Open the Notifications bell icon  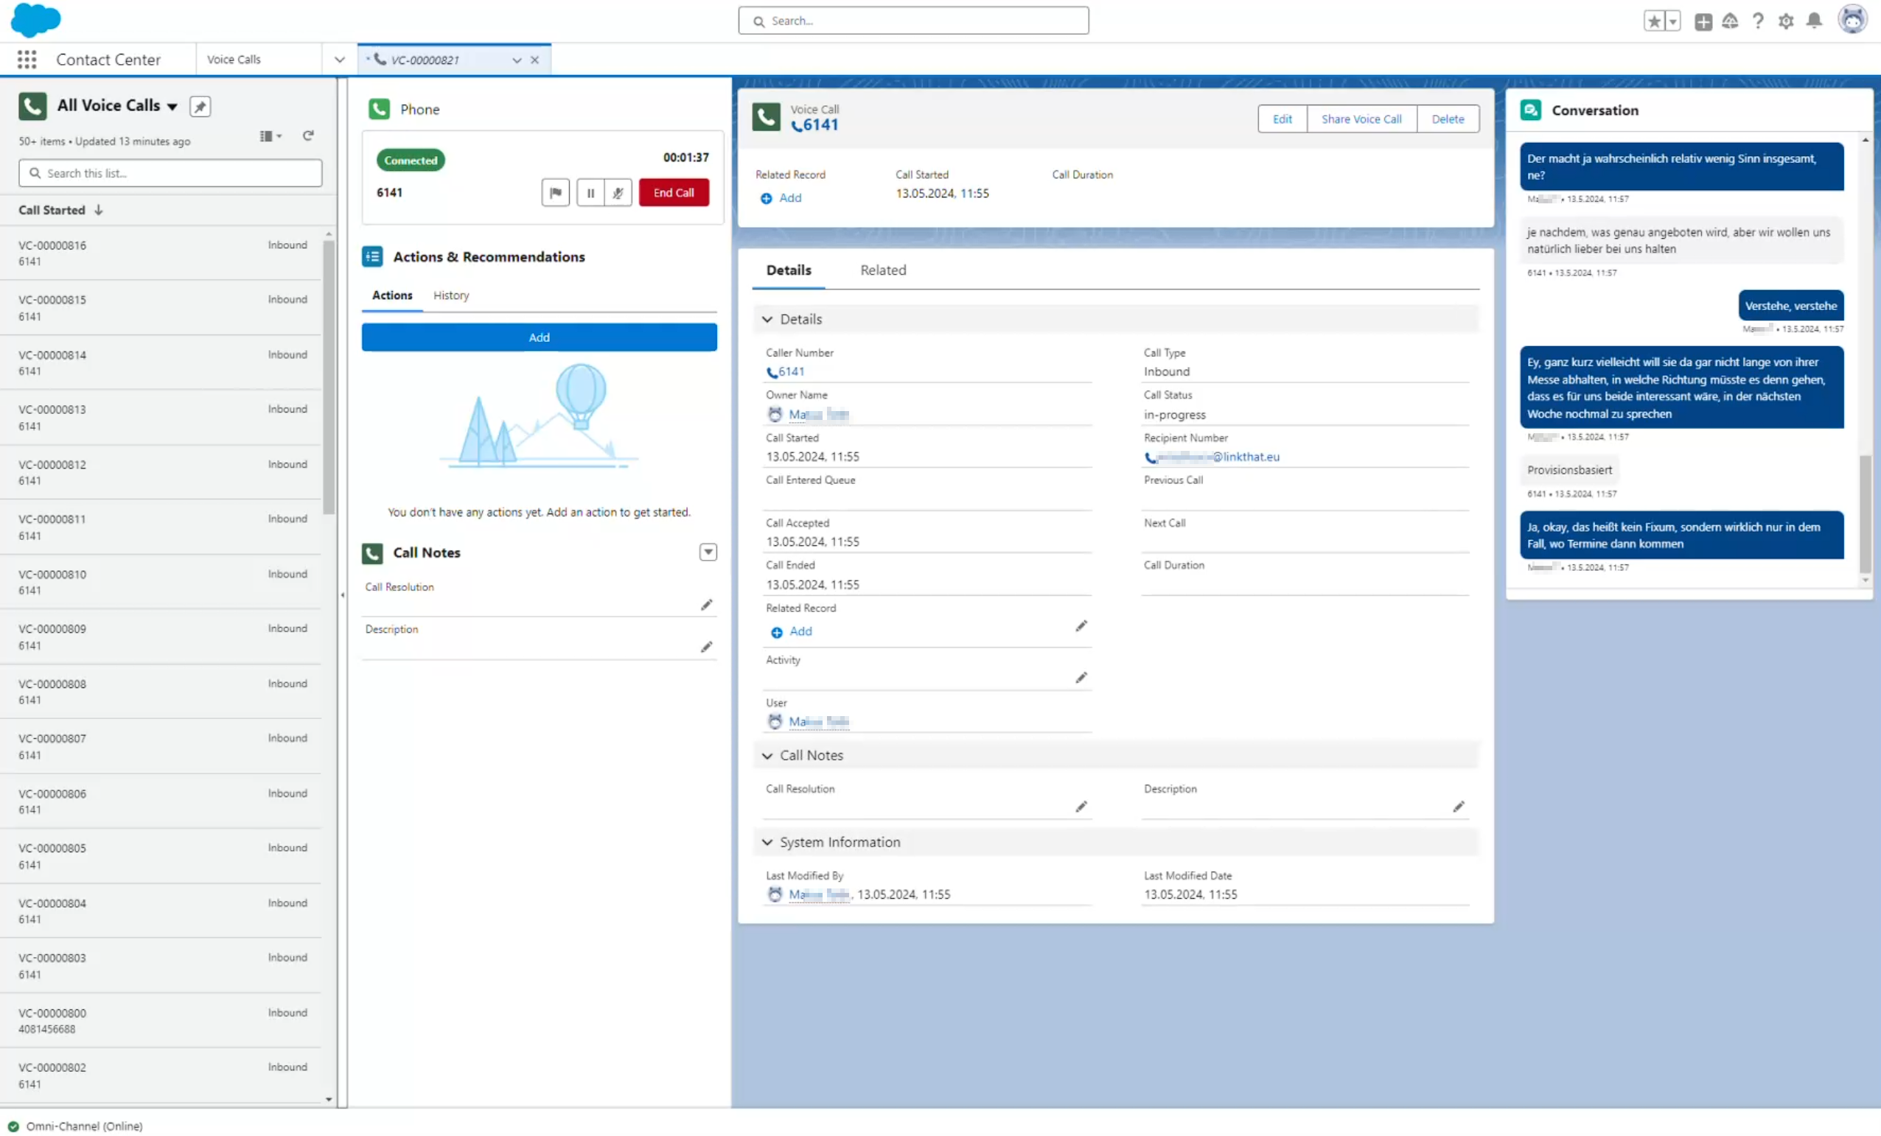pos(1814,21)
